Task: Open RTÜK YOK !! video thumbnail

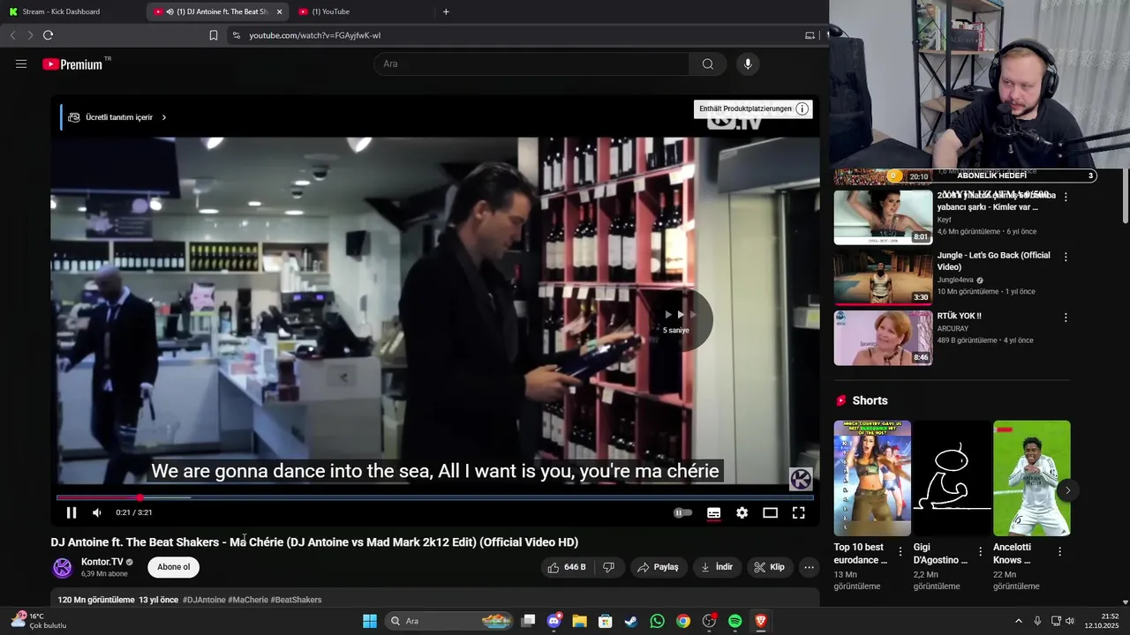Action: click(883, 338)
